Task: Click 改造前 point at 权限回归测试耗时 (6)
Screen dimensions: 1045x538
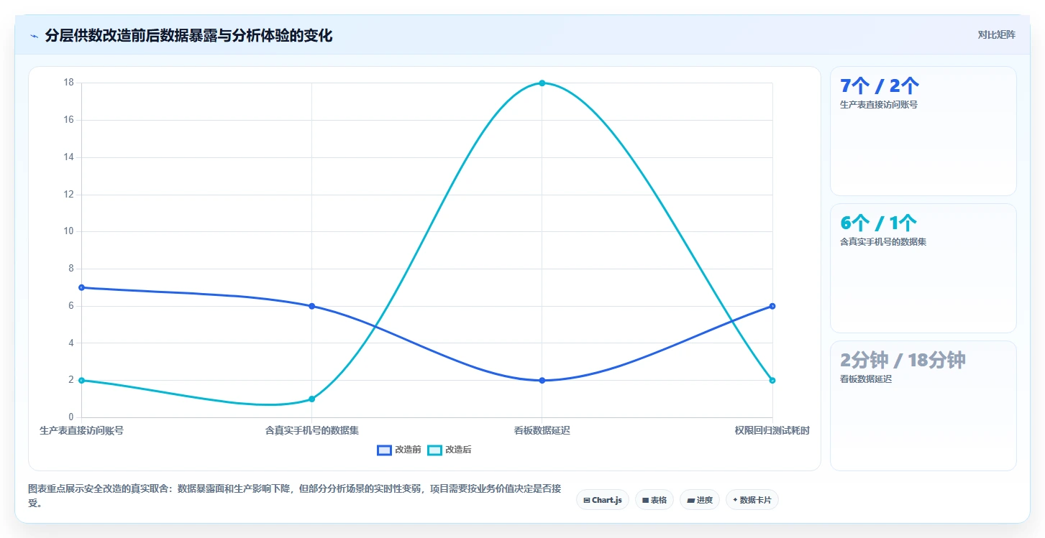Action: pyautogui.click(x=772, y=306)
